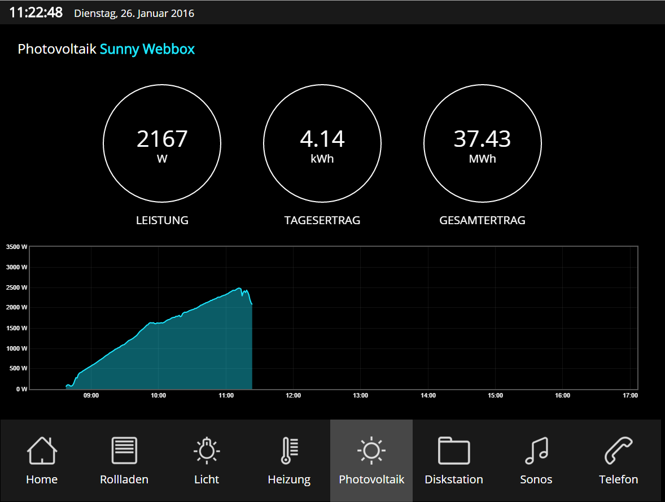Click the 12:00 label on chart axis
The image size is (665, 502).
[x=294, y=395]
